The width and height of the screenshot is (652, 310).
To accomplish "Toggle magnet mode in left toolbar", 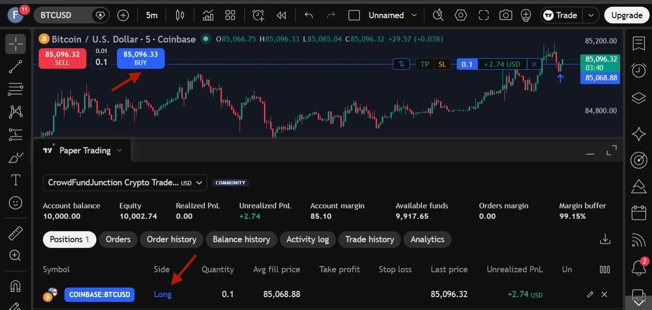I will [16, 286].
